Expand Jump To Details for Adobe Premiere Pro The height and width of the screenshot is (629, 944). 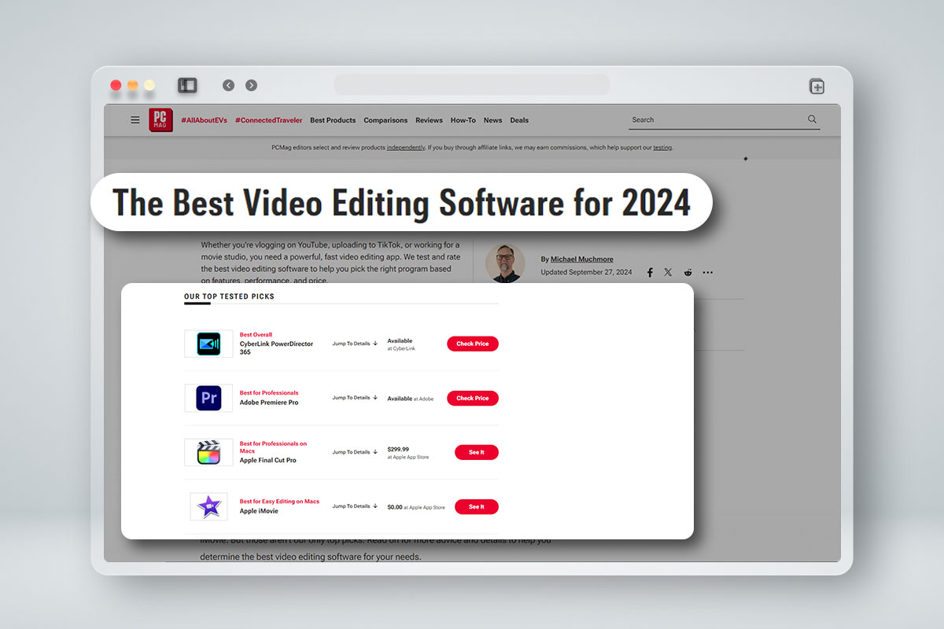[x=354, y=397]
